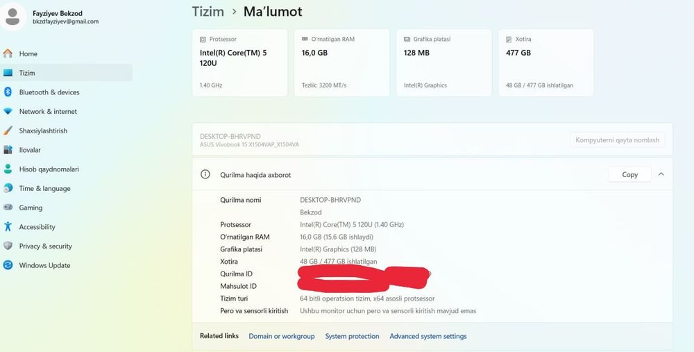The width and height of the screenshot is (694, 352).
Task: Open Hisob qaydnomalari via its person icon
Action: click(x=8, y=169)
